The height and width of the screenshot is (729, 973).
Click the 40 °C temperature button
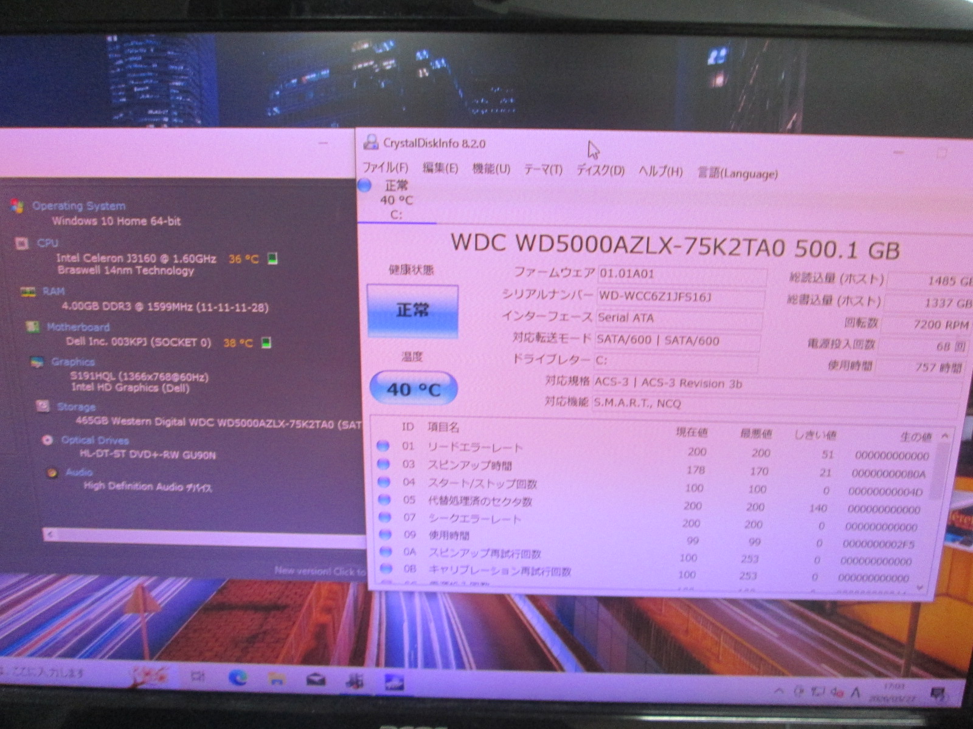click(x=414, y=389)
